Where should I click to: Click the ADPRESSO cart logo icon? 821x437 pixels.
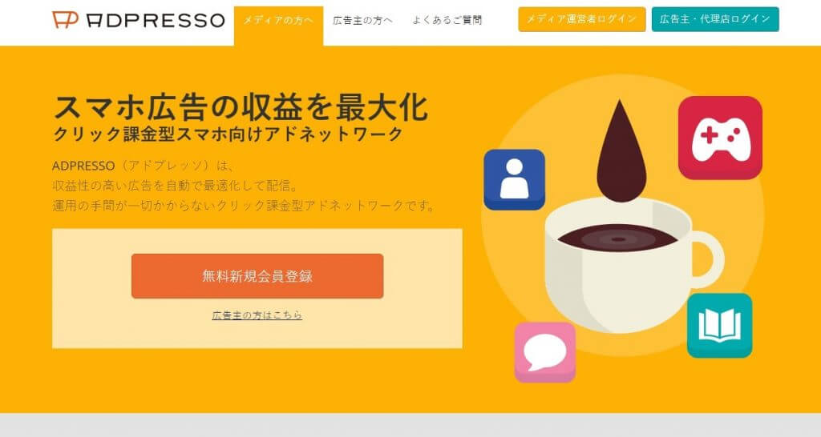tap(66, 20)
